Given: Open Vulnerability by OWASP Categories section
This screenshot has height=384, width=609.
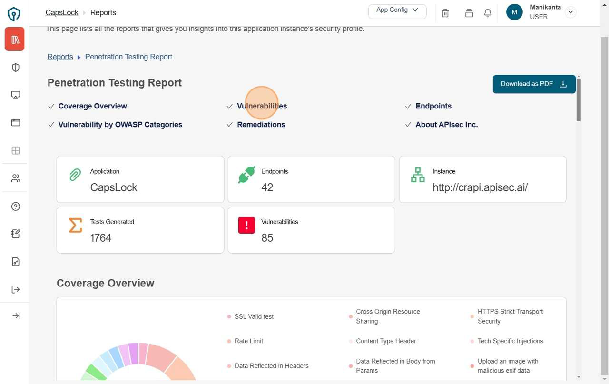Looking at the screenshot, I should tap(120, 125).
